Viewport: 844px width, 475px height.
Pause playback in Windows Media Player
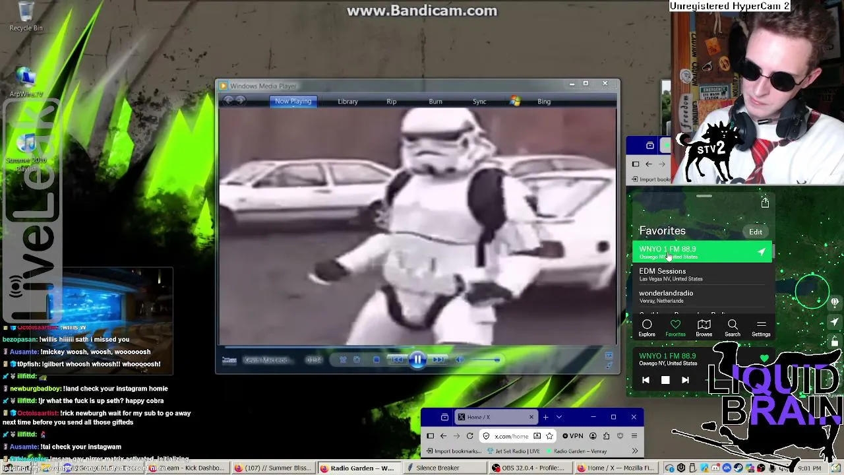[x=417, y=360]
